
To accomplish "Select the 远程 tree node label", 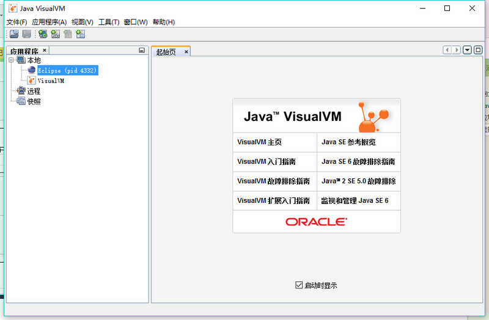I will [34, 91].
